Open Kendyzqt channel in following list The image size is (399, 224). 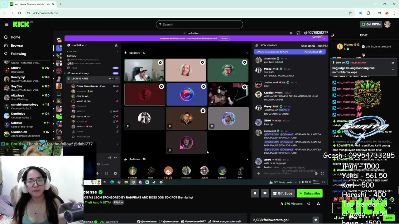click(26, 79)
